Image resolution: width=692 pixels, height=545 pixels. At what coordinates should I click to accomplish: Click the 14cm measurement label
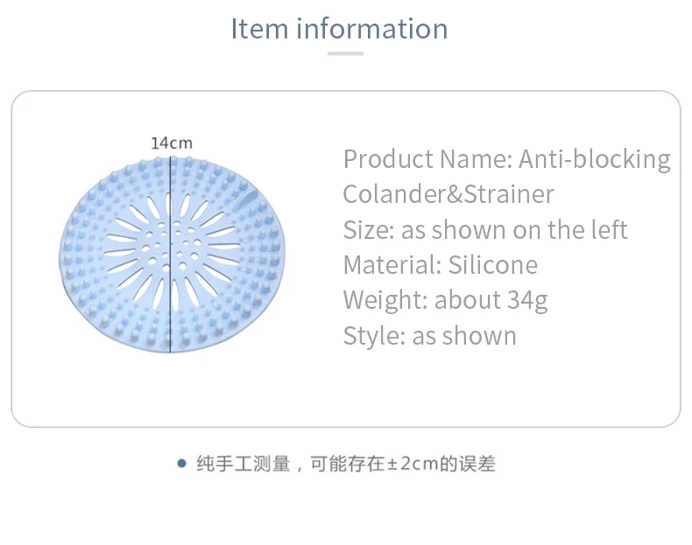coord(172,143)
